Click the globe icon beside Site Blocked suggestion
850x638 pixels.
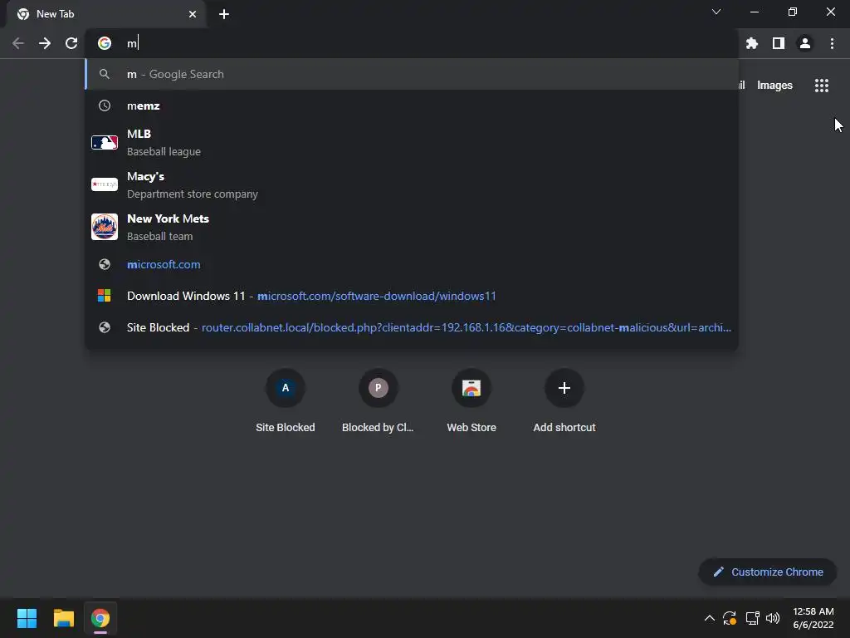click(105, 327)
